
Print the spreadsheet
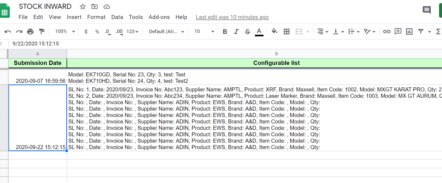30,32
